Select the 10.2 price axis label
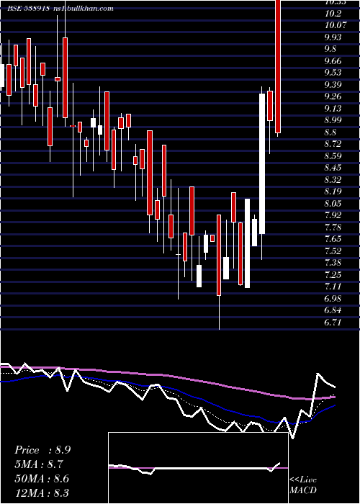The width and height of the screenshot is (360, 504). pyautogui.click(x=333, y=13)
